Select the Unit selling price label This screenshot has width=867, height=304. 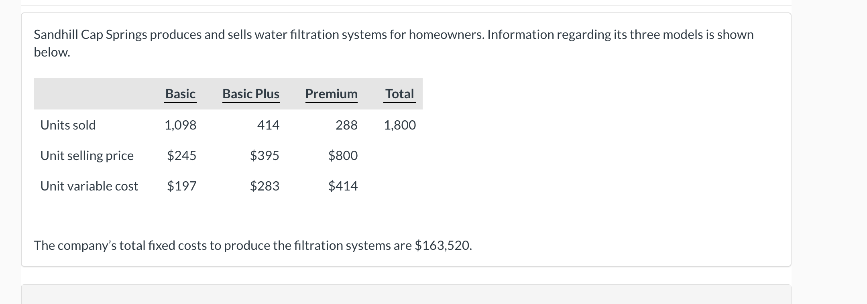(x=87, y=156)
